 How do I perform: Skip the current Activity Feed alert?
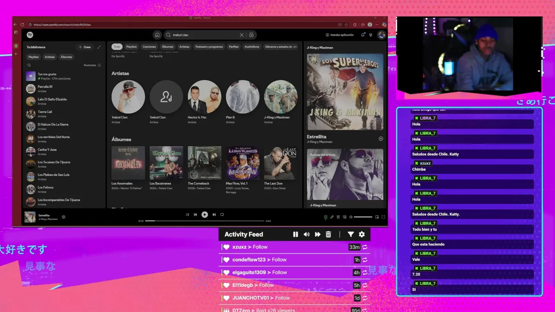point(317,234)
